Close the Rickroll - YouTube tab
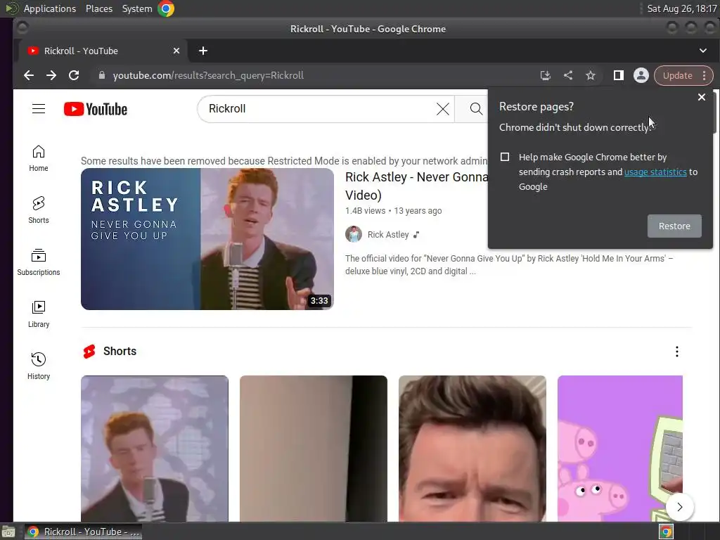Viewport: 720px width, 540px height. click(x=176, y=51)
